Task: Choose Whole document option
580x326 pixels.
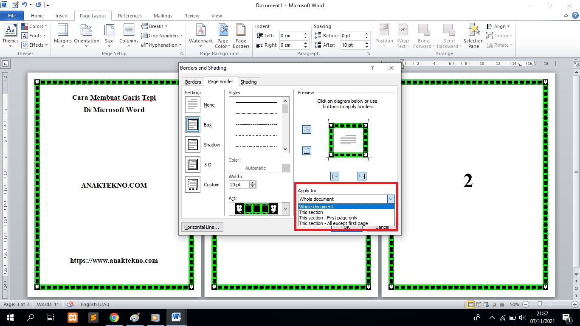Action: (346, 207)
